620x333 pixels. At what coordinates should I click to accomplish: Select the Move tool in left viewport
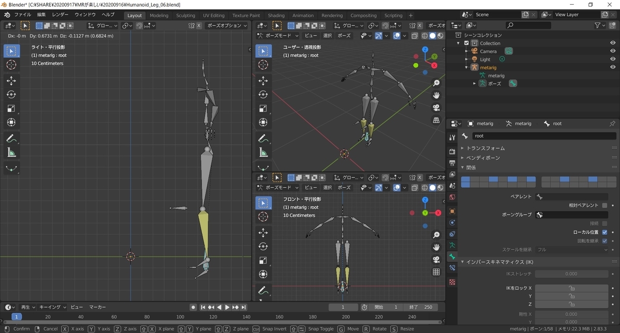tap(11, 81)
